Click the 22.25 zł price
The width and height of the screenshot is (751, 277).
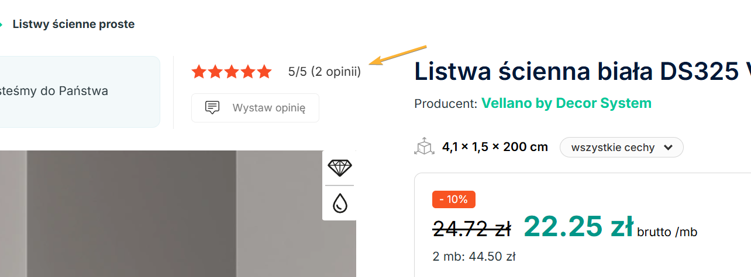pyautogui.click(x=578, y=226)
